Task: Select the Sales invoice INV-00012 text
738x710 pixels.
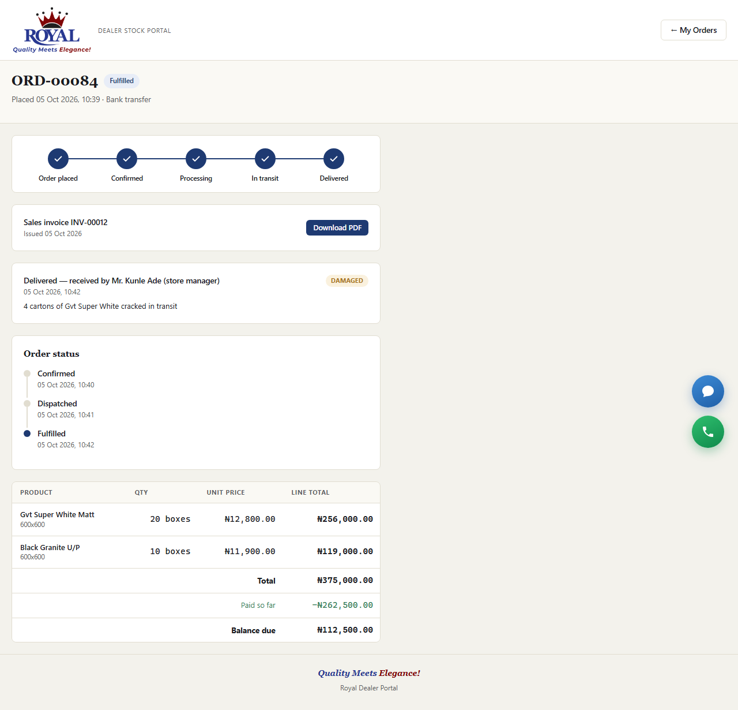Action: point(66,222)
